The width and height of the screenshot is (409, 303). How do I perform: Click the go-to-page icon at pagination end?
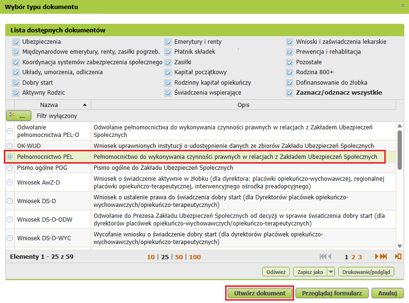(398, 257)
